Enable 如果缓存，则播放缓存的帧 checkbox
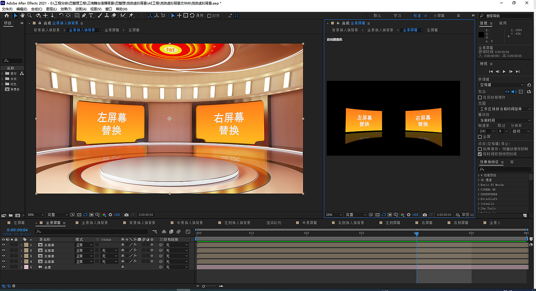The height and width of the screenshot is (291, 536). tap(480, 149)
